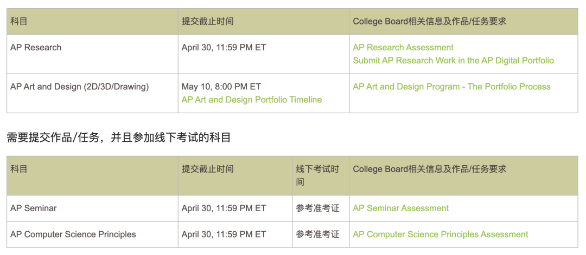Open AP Art and Design Portfolio Timeline link

pyautogui.click(x=251, y=100)
